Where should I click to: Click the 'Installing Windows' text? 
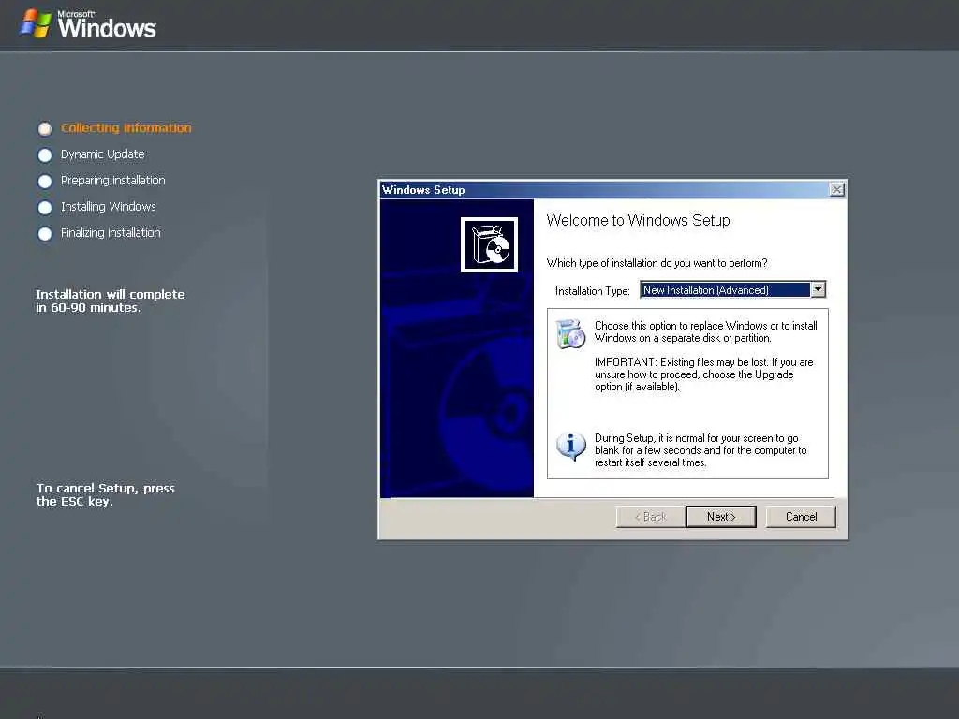click(109, 207)
